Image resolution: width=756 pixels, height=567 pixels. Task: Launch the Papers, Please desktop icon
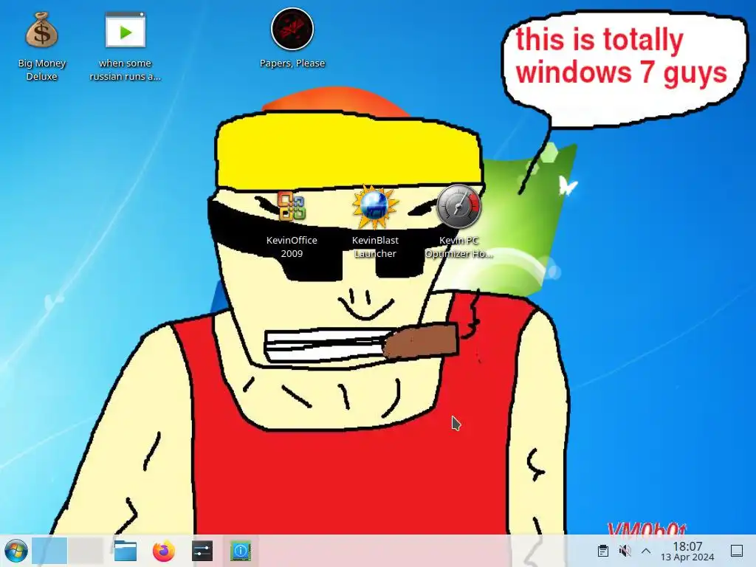click(x=292, y=29)
